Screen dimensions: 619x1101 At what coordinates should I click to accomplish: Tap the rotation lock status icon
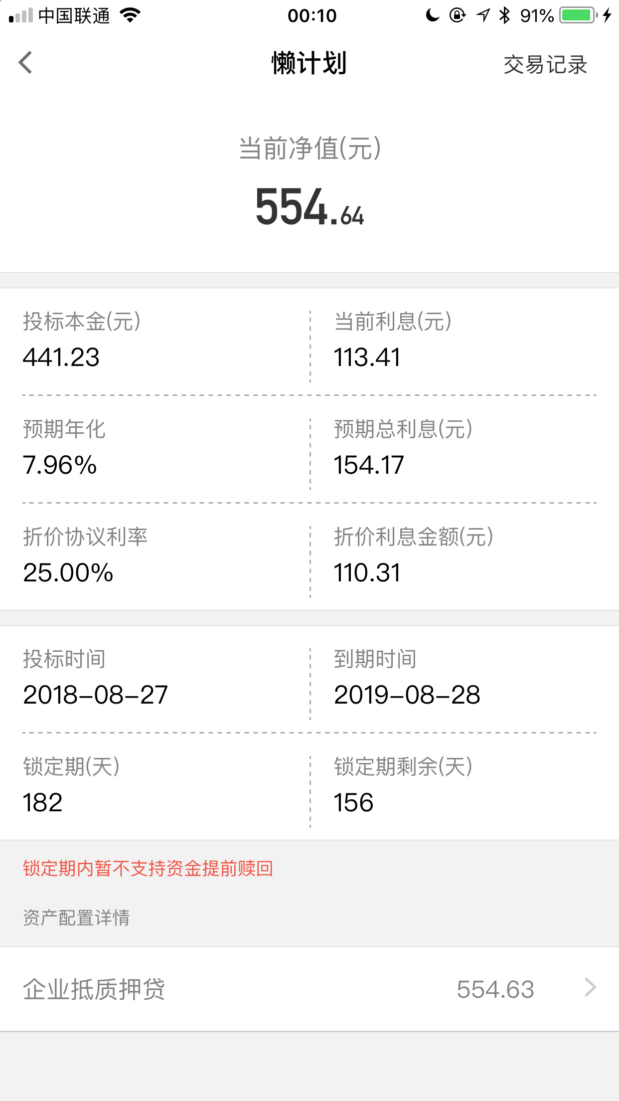tap(458, 15)
